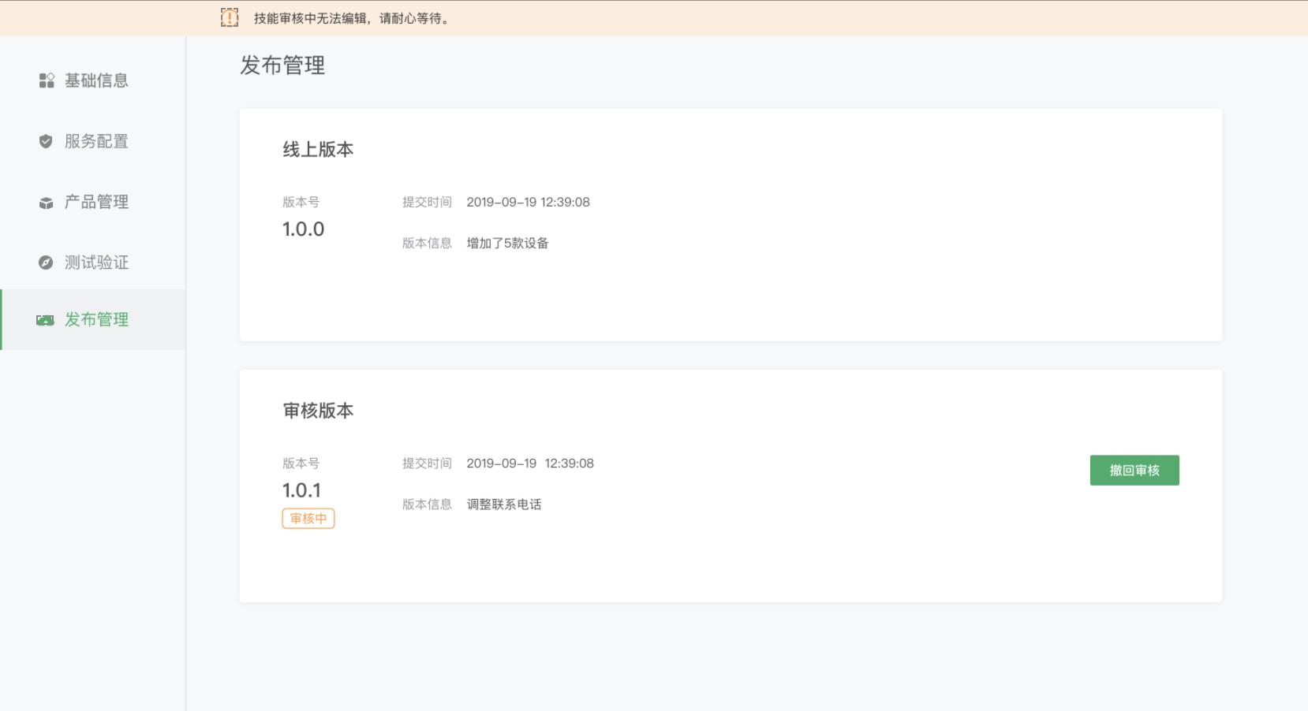This screenshot has width=1308, height=711.
Task: Select the 服务配置 shield icon
Action: coord(47,141)
